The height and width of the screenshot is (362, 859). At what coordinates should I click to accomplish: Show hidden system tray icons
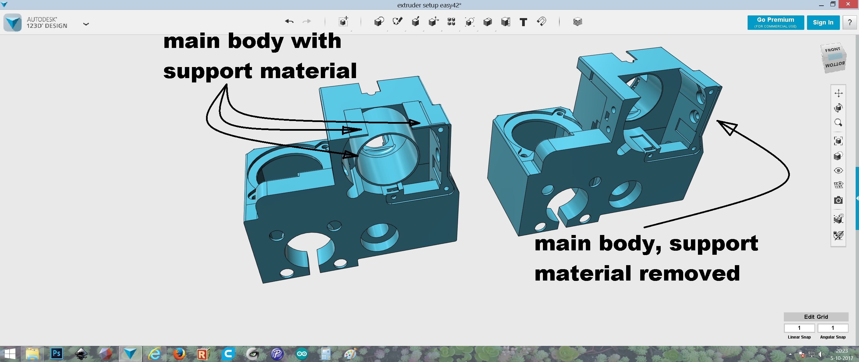(x=790, y=354)
